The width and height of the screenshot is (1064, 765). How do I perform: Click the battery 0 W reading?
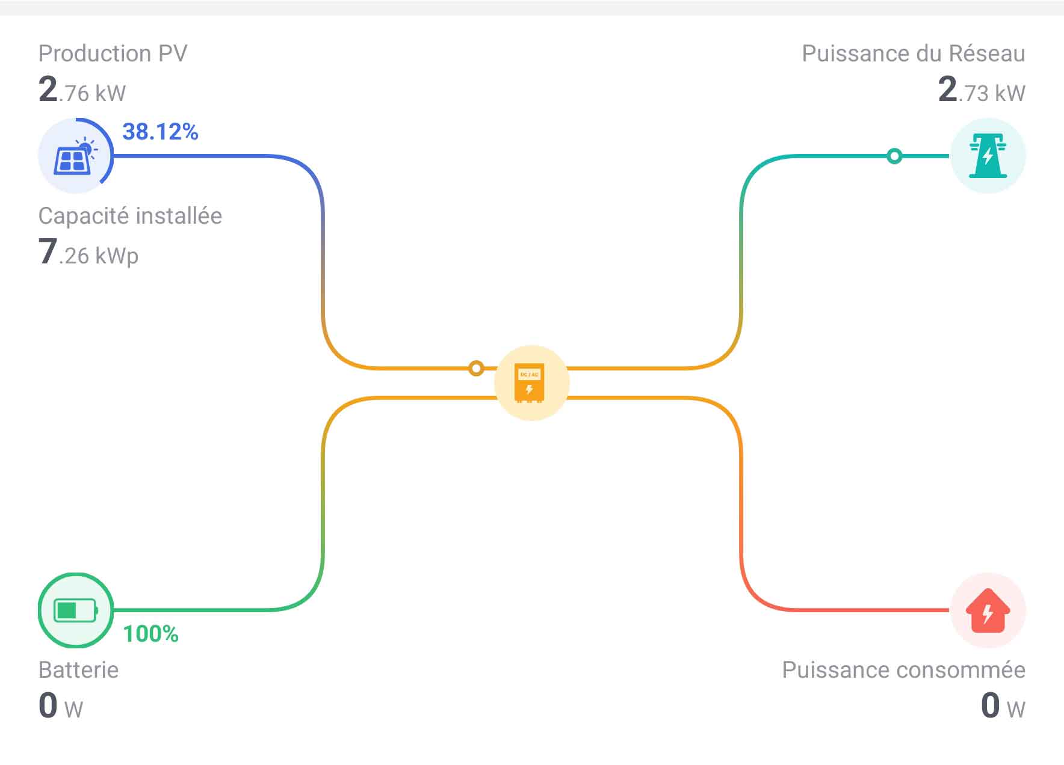[x=61, y=706]
